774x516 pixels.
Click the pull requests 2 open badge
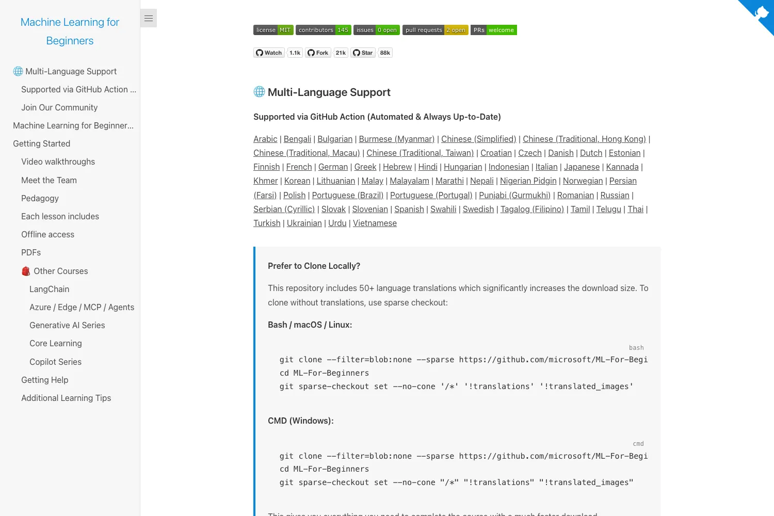pos(436,30)
